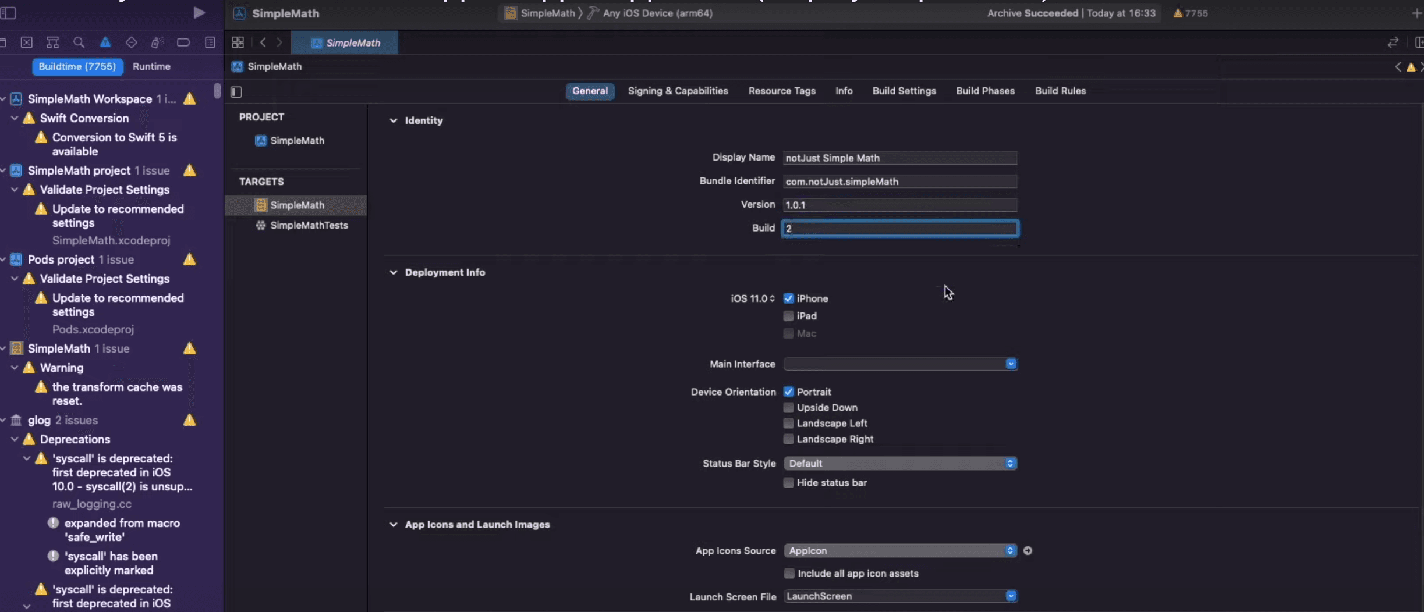
Task: Select the Issue navigator warning icon
Action: point(105,42)
